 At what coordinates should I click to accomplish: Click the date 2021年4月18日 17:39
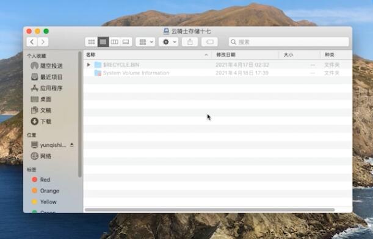click(242, 73)
